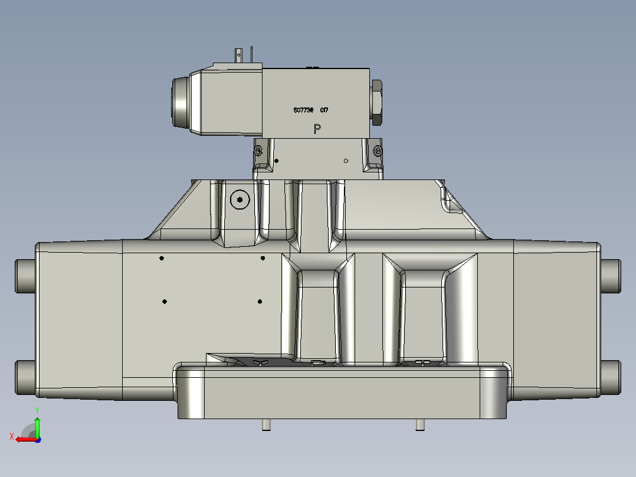The width and height of the screenshot is (636, 477).
Task: Select the engraved "P" port marking
Action: coord(317,129)
